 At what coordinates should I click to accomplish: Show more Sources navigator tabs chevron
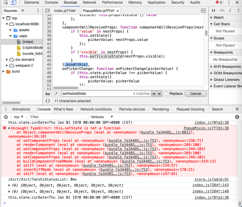pyautogui.click(x=23, y=10)
